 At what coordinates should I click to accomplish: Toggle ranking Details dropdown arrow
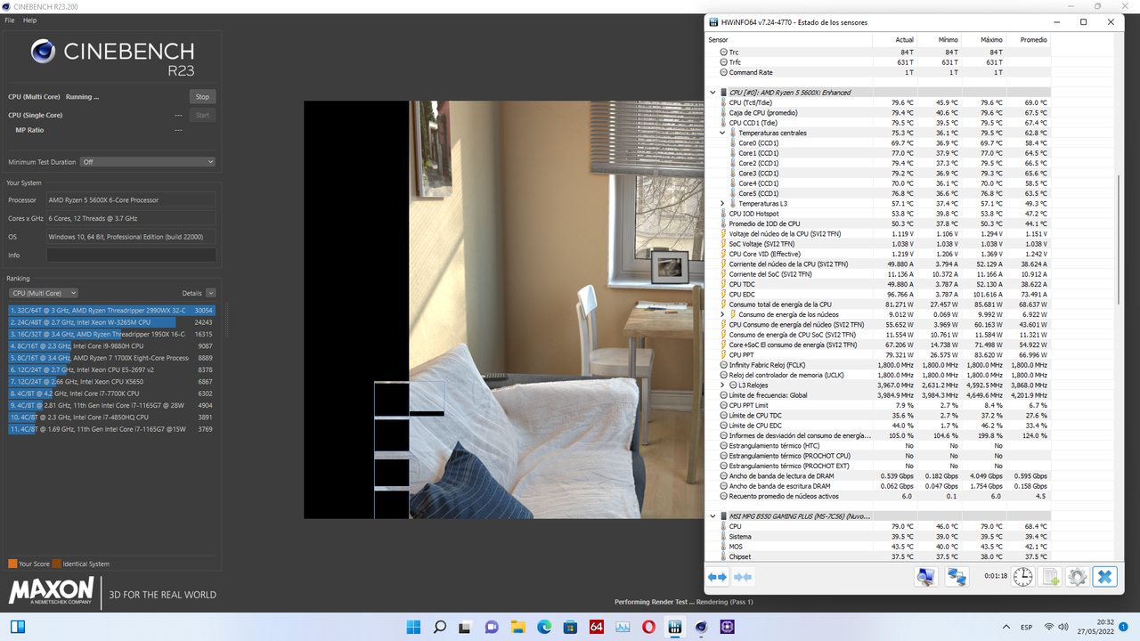pyautogui.click(x=210, y=293)
